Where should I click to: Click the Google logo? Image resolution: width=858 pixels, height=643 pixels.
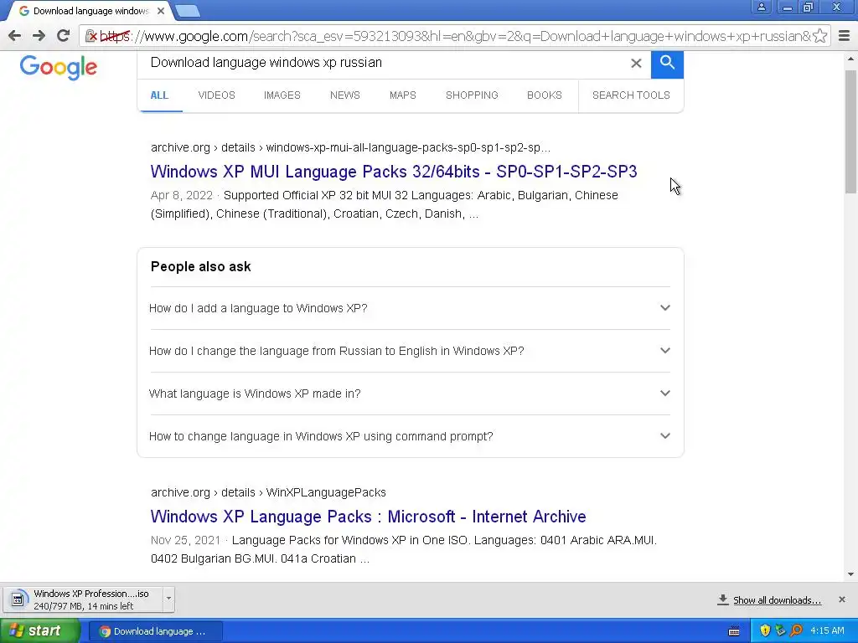58,67
